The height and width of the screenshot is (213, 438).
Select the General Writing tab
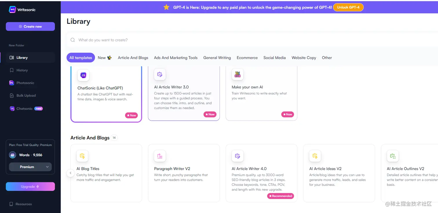(x=217, y=58)
